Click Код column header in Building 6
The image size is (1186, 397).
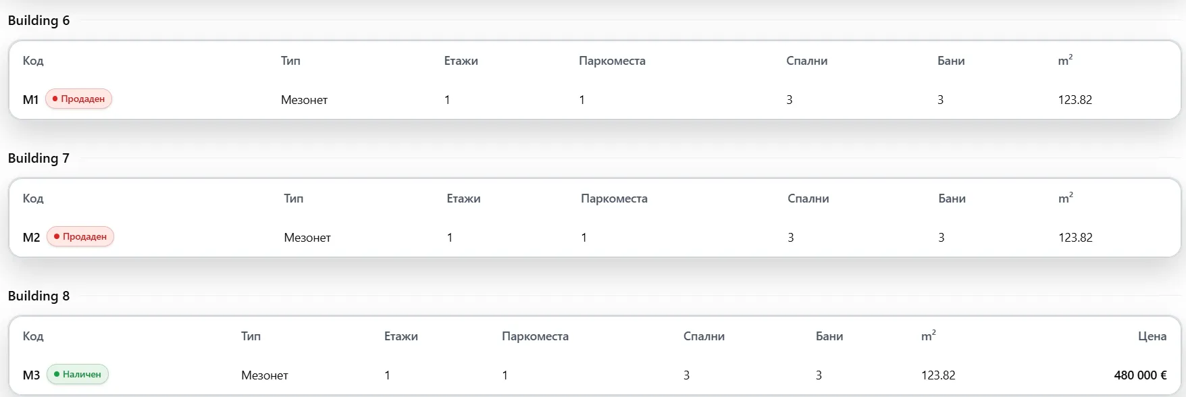click(x=33, y=61)
